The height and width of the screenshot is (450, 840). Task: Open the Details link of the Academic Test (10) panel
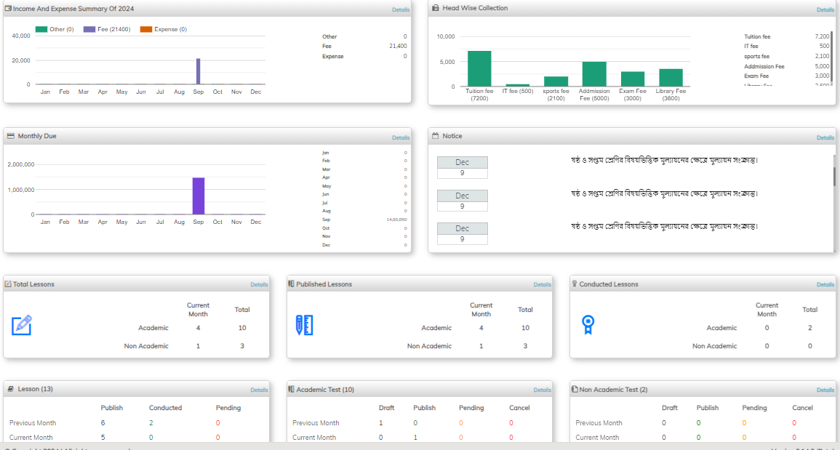click(542, 390)
